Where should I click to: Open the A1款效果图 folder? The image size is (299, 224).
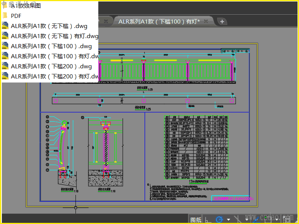point(25,6)
